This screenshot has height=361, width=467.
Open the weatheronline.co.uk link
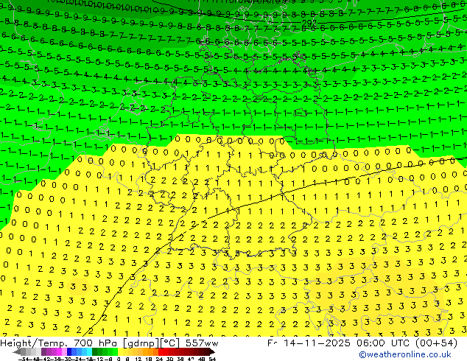coord(405,354)
